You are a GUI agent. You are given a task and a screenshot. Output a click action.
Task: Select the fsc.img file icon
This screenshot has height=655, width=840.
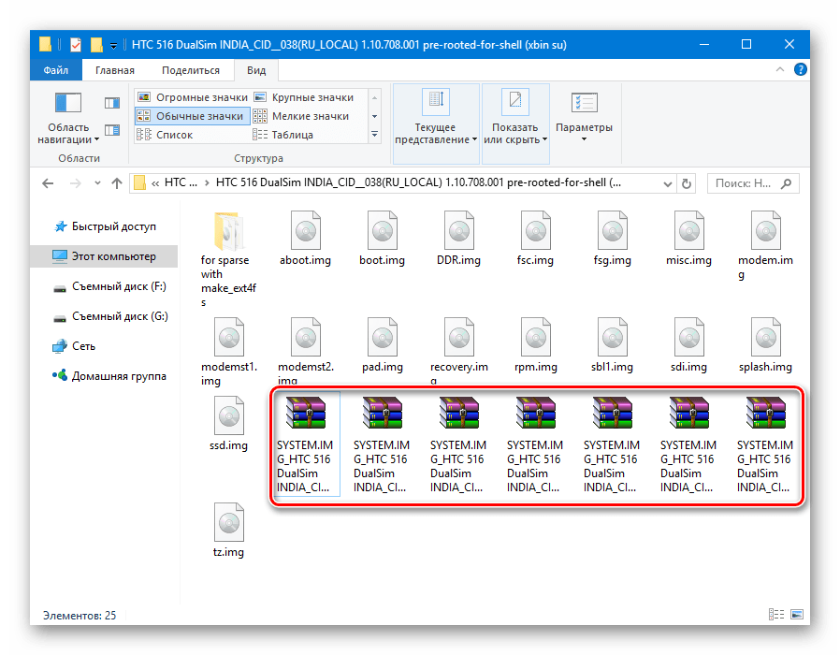click(x=535, y=231)
